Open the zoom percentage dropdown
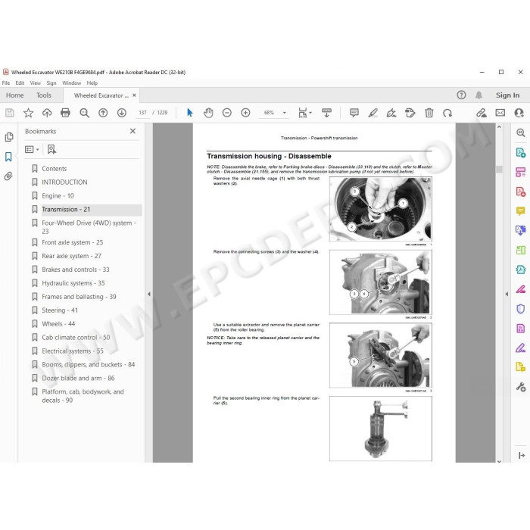Screen dimensions: 530x530 tap(284, 113)
